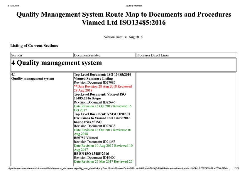This screenshot has width=247, height=174.
Task: Click the Version Date 31 Aug 2018 line
Action: click(x=123, y=37)
